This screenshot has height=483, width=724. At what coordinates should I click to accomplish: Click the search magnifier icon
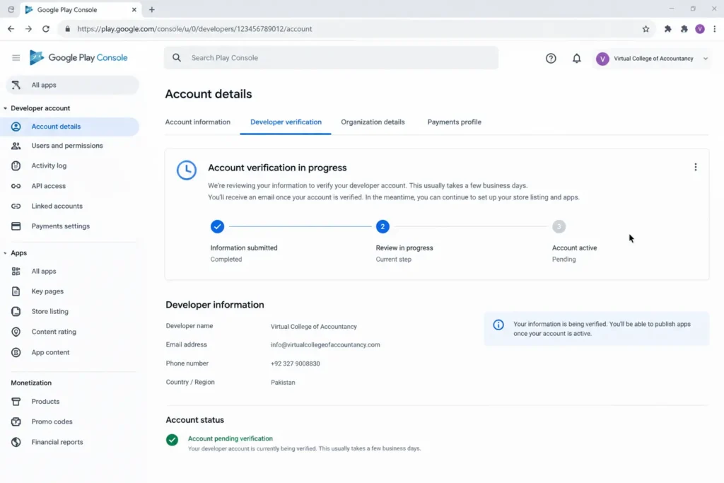tap(177, 58)
